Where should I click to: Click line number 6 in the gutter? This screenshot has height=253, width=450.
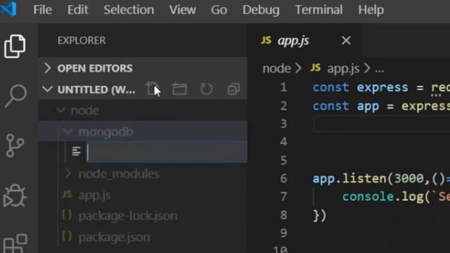283,179
